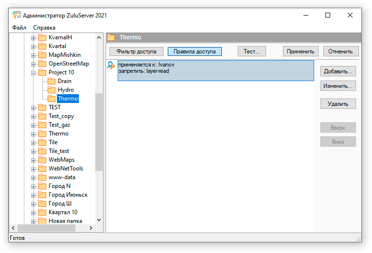Click the tree's vertical scrollbar down arrow
The height and width of the screenshot is (253, 372).
click(99, 220)
